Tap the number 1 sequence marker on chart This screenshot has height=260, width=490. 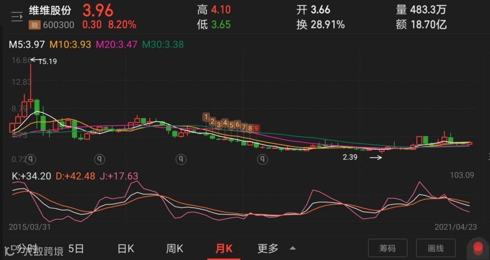coord(206,117)
